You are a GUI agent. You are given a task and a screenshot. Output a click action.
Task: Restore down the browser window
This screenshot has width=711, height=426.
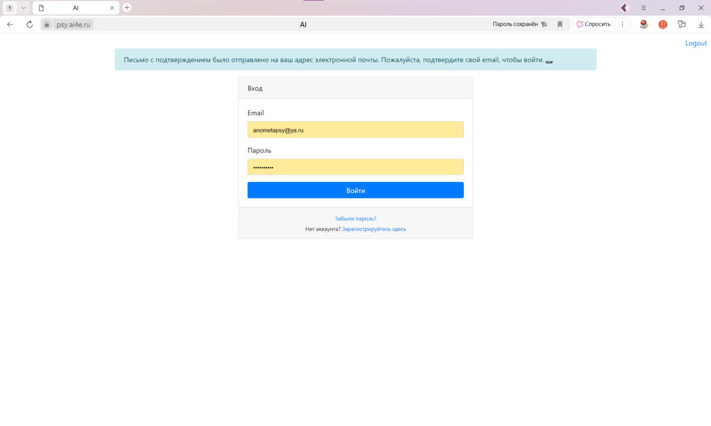tap(682, 8)
